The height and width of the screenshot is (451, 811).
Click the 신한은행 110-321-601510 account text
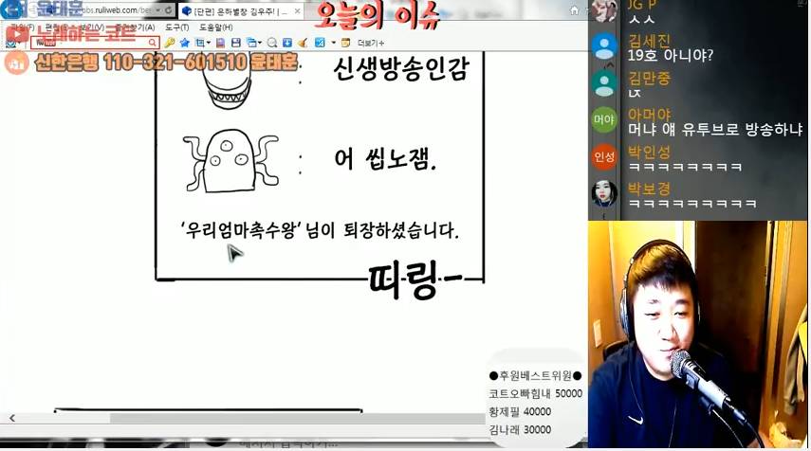(x=165, y=63)
